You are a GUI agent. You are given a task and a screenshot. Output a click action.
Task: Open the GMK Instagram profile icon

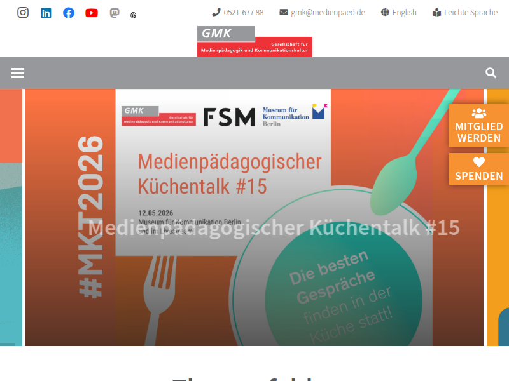[x=23, y=13]
